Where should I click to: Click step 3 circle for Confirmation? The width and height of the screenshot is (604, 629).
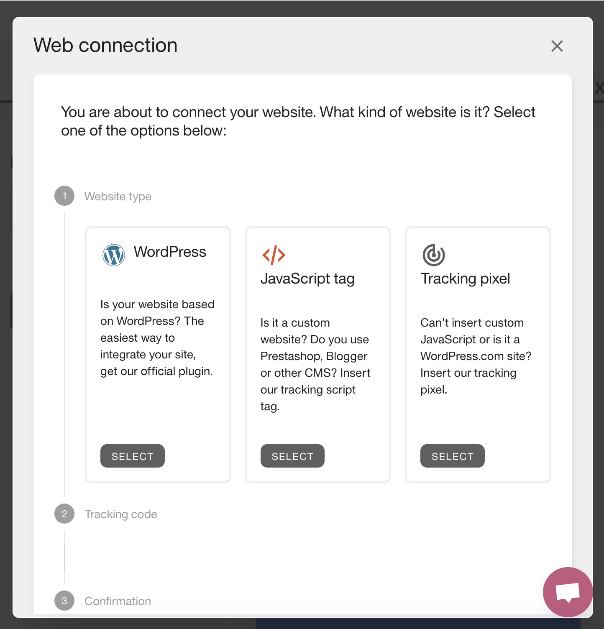tap(64, 601)
